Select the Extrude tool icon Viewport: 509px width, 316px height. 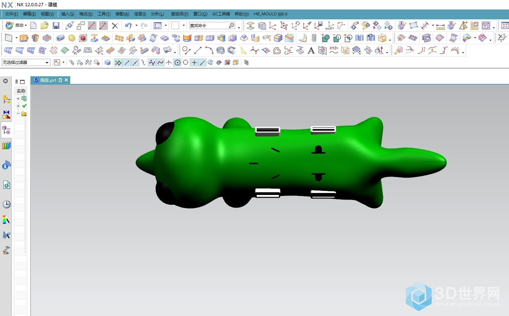pyautogui.click(x=24, y=38)
